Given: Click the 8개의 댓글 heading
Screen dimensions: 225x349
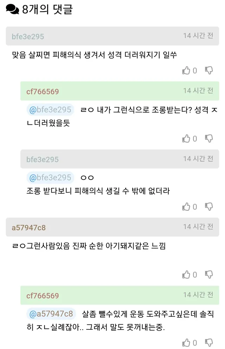Looking at the screenshot, I should coord(47,9).
